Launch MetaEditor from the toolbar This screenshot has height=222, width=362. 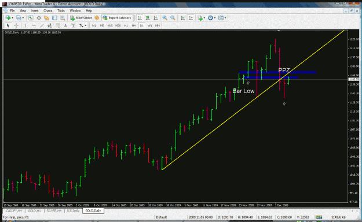point(97,18)
